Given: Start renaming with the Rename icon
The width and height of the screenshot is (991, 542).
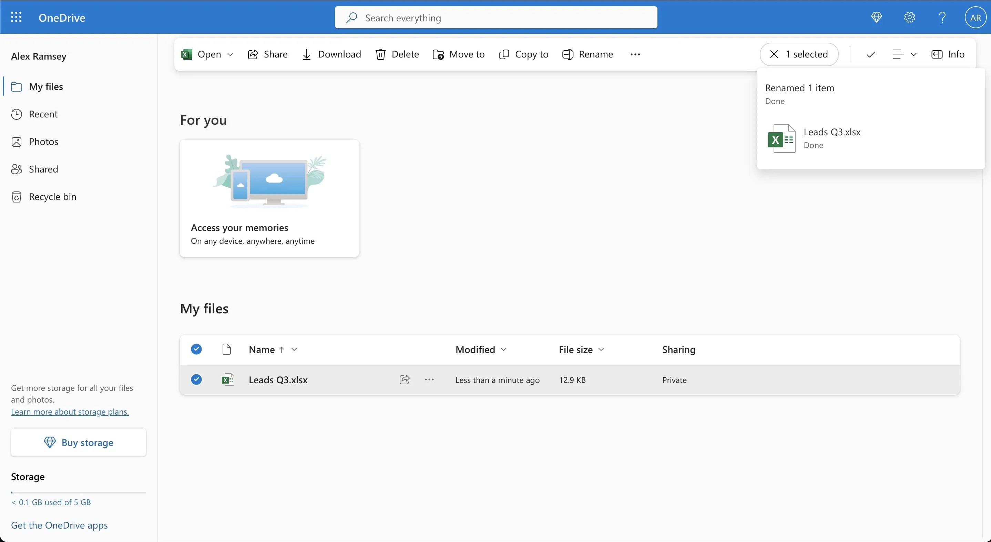Looking at the screenshot, I should click(568, 54).
